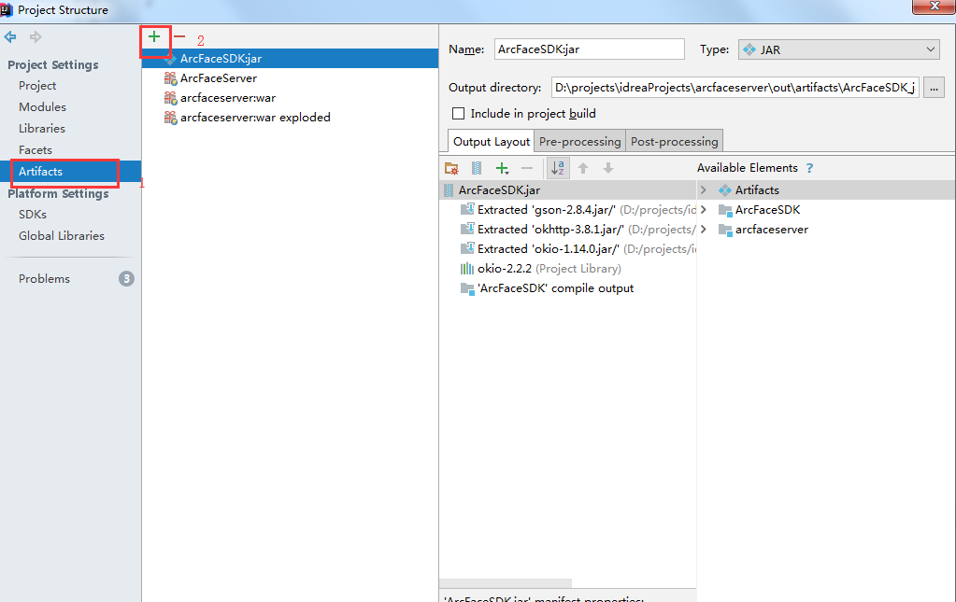Open Project settings section
The image size is (956, 602).
(37, 86)
